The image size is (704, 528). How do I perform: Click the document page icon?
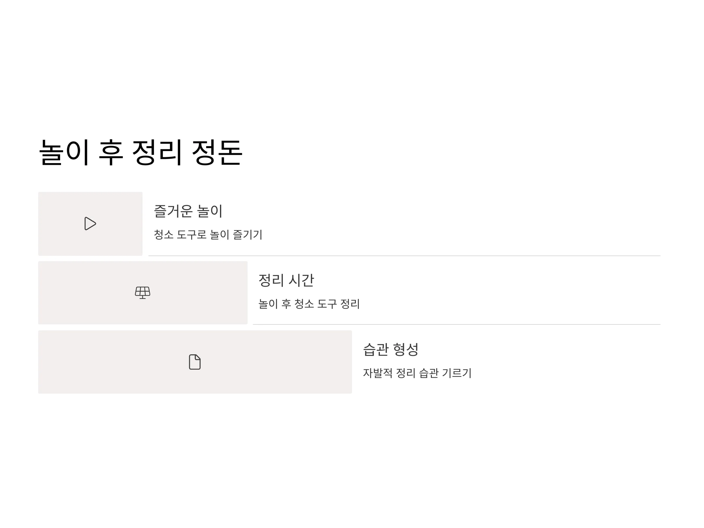pos(195,362)
